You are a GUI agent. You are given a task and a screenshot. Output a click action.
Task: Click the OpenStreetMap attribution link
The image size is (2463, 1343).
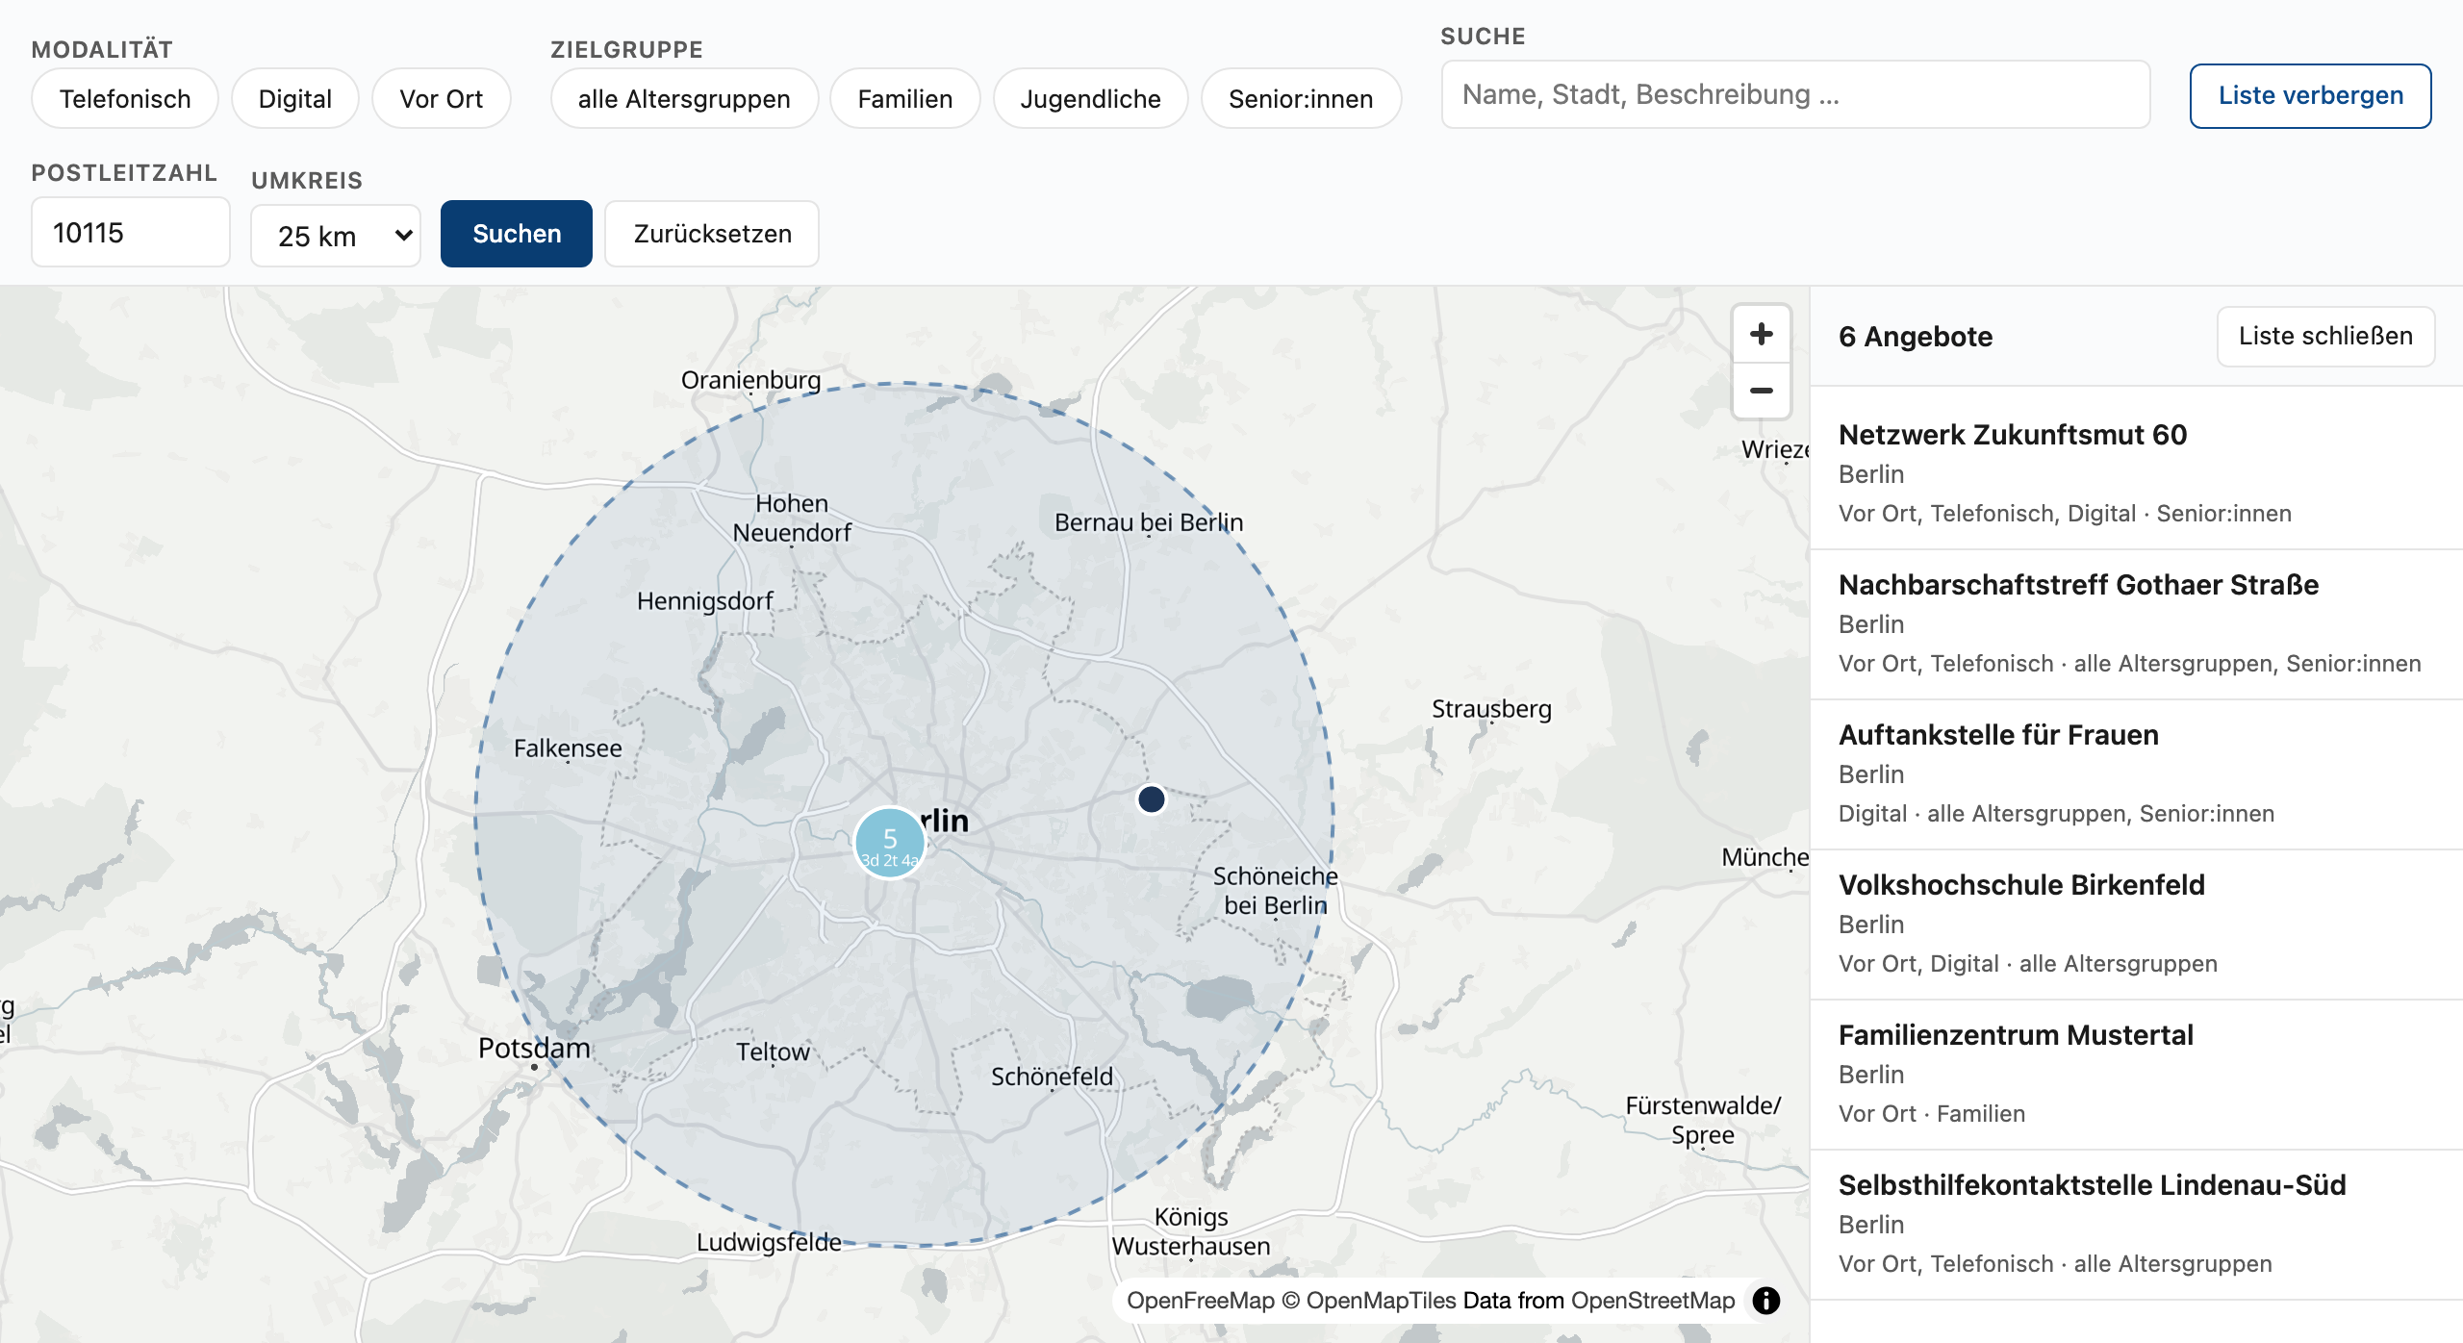click(1653, 1301)
